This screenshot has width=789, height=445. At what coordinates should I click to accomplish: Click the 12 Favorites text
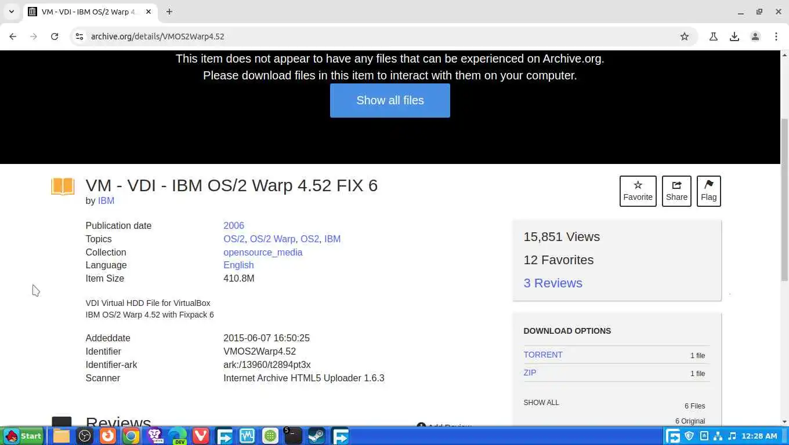[559, 260]
